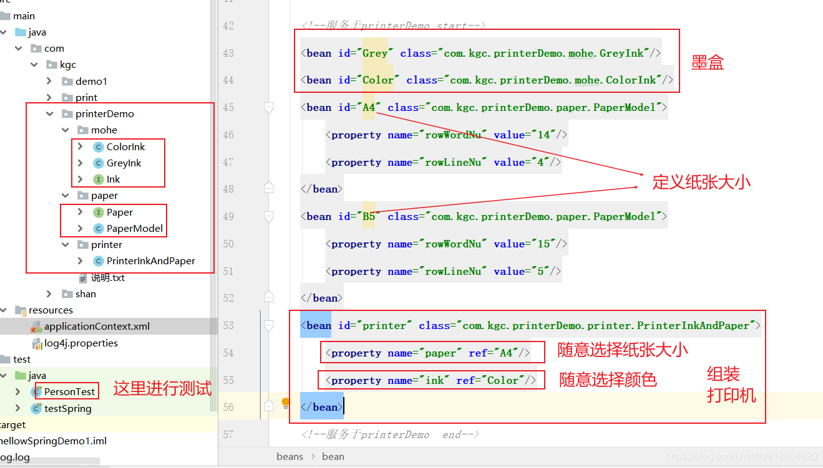This screenshot has height=468, width=823.
Task: Click the printerDemo folder icon
Action: pyautogui.click(x=67, y=114)
